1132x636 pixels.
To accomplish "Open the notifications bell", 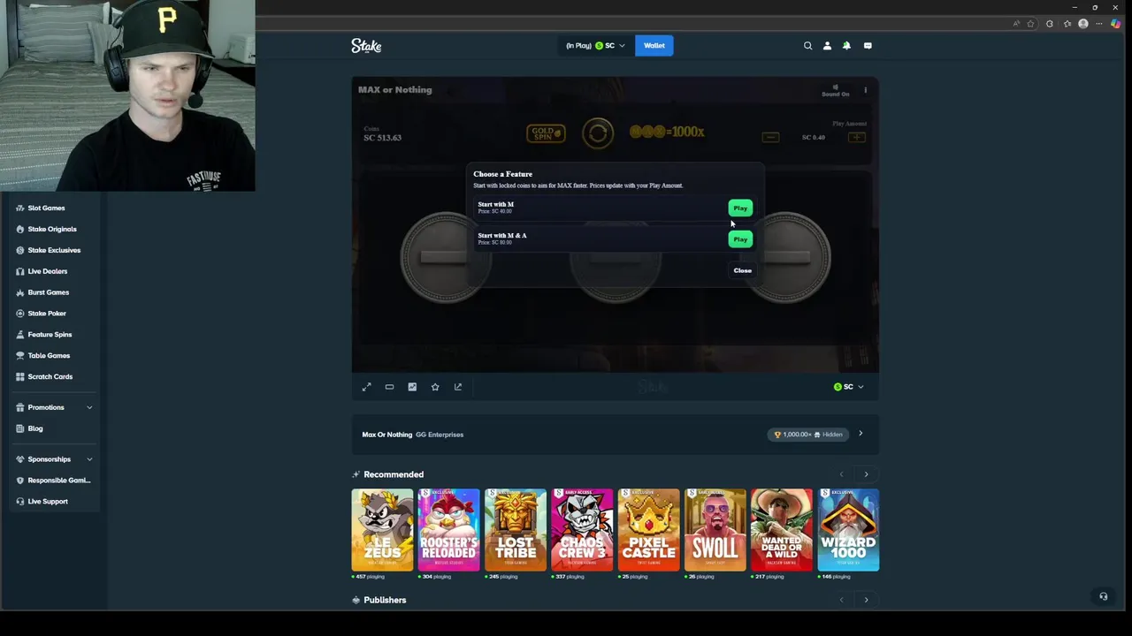I will pyautogui.click(x=846, y=46).
